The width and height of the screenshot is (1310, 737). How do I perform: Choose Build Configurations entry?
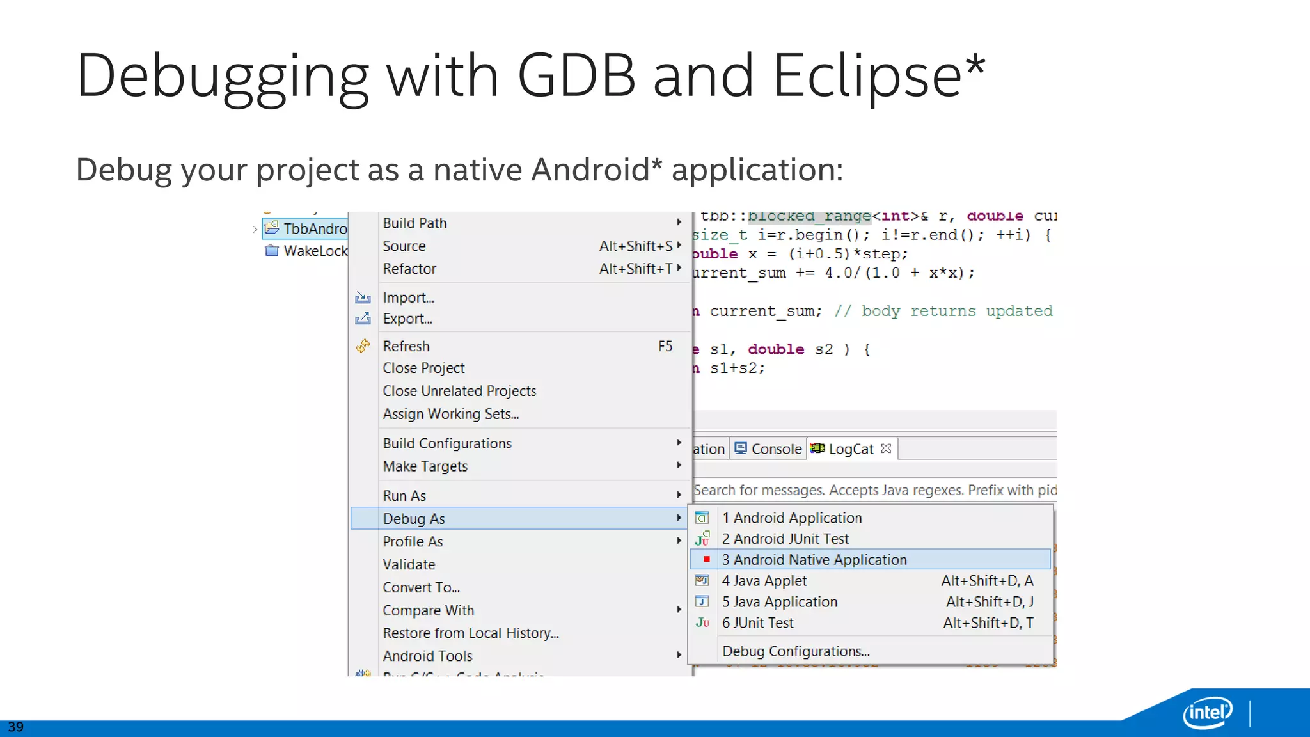tap(519, 443)
